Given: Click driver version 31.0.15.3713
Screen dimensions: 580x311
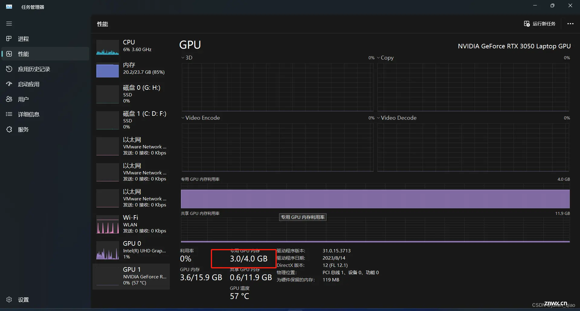Looking at the screenshot, I should [337, 251].
